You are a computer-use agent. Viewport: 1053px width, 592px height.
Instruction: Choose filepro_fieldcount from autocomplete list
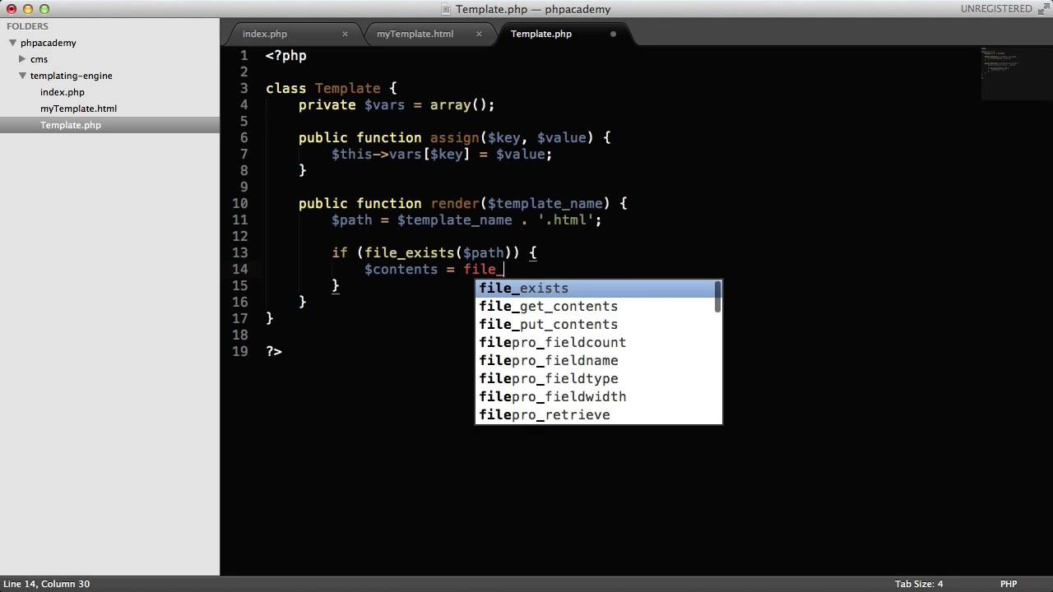tap(595, 342)
